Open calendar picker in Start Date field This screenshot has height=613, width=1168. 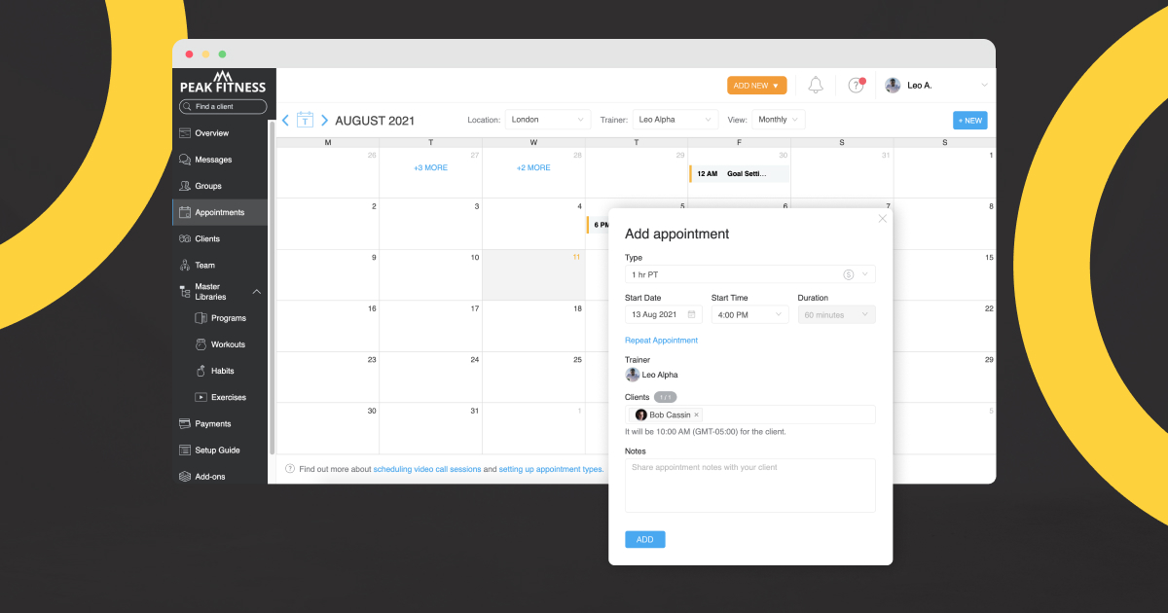692,314
